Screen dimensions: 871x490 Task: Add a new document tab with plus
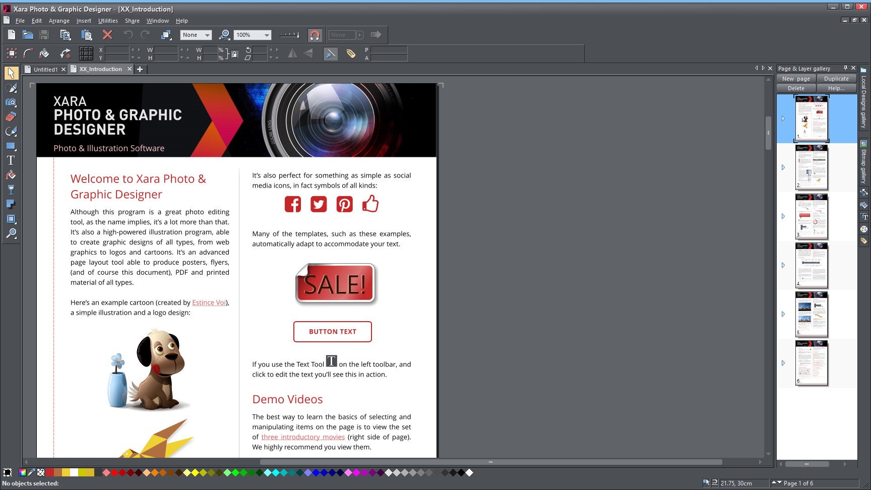tap(140, 69)
